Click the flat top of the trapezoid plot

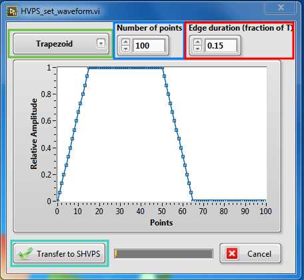click(125, 68)
